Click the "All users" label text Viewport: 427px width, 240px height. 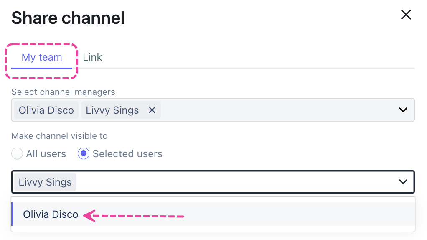pyautogui.click(x=46, y=154)
